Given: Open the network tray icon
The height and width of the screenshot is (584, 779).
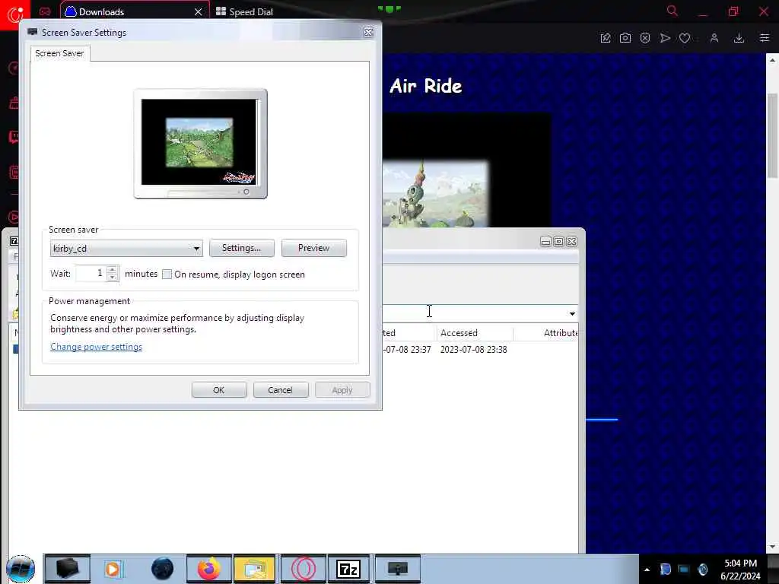Looking at the screenshot, I should [684, 570].
